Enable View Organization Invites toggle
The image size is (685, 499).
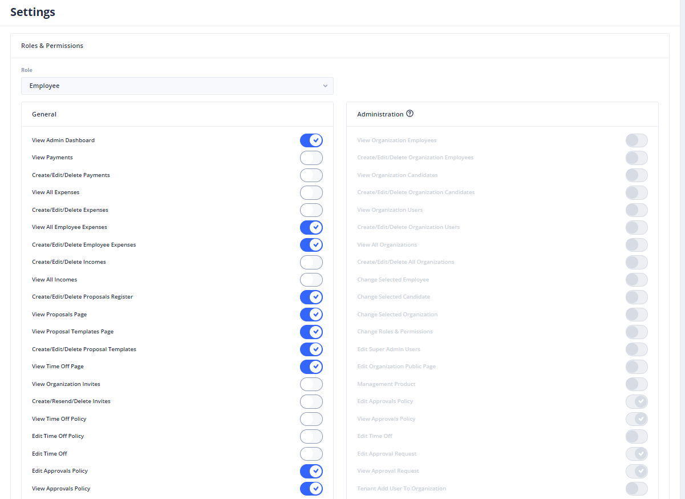pos(311,384)
